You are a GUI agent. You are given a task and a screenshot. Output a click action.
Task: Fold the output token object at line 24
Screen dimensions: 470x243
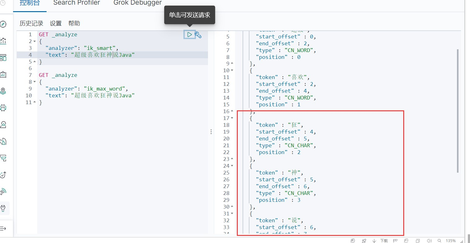coord(232,166)
